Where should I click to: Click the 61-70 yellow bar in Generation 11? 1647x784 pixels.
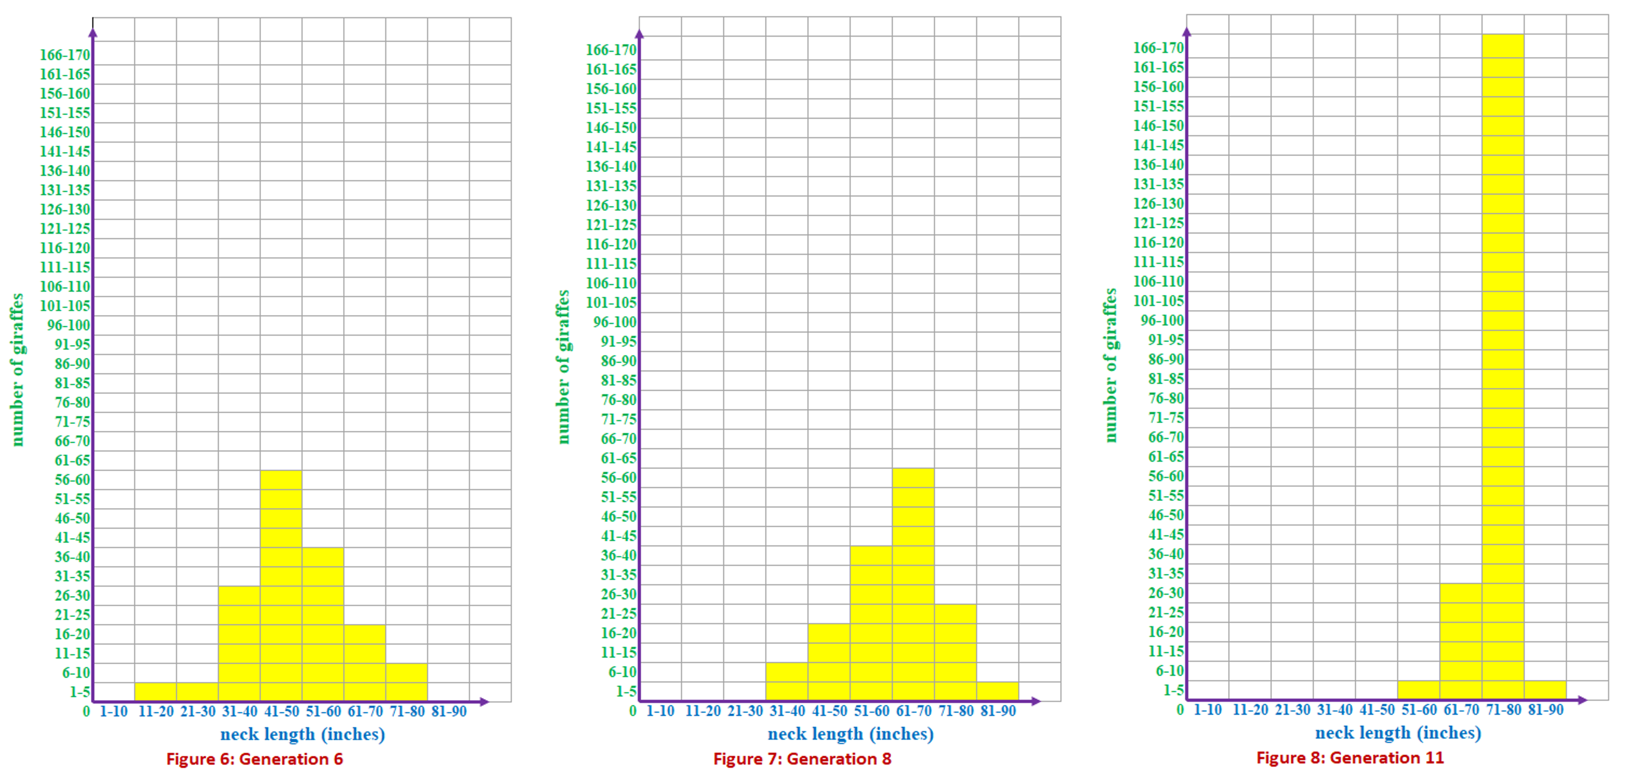click(x=1460, y=641)
